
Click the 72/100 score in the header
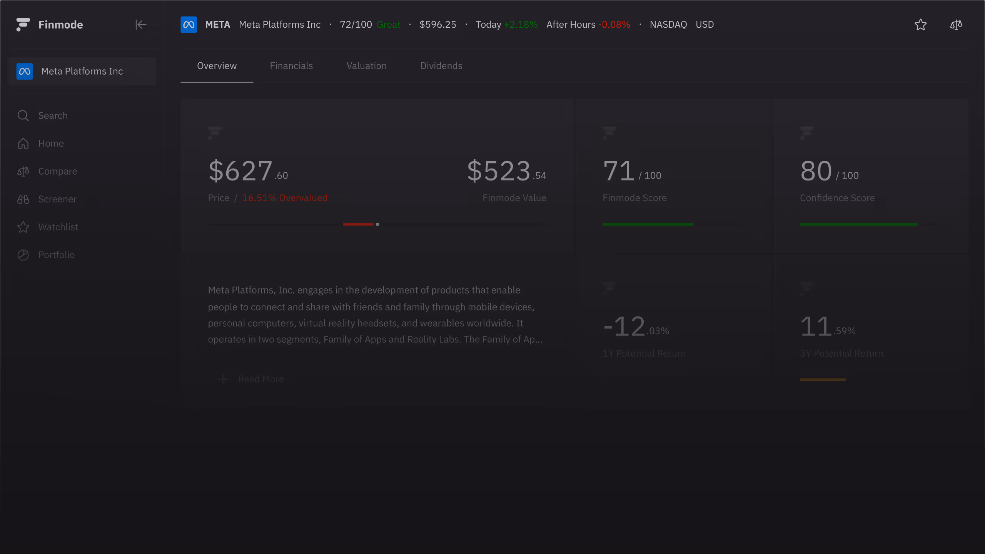point(356,25)
